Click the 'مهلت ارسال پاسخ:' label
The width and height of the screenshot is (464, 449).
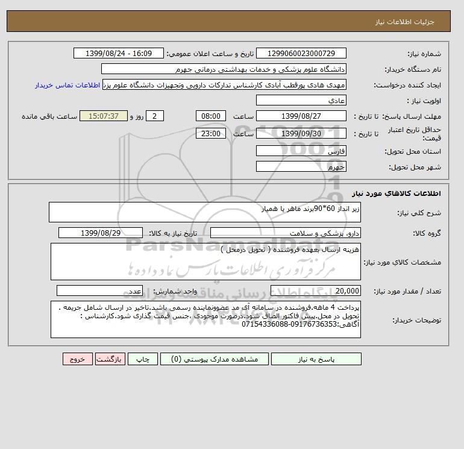[x=412, y=116]
